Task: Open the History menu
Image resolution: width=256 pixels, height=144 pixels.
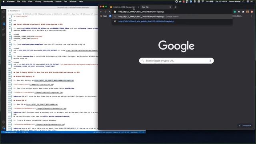Action: coord(38,2)
